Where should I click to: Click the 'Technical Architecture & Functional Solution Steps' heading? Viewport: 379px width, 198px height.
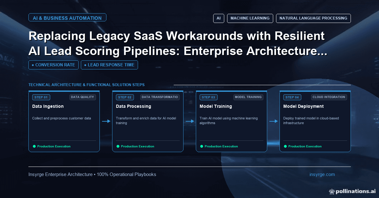(x=87, y=85)
